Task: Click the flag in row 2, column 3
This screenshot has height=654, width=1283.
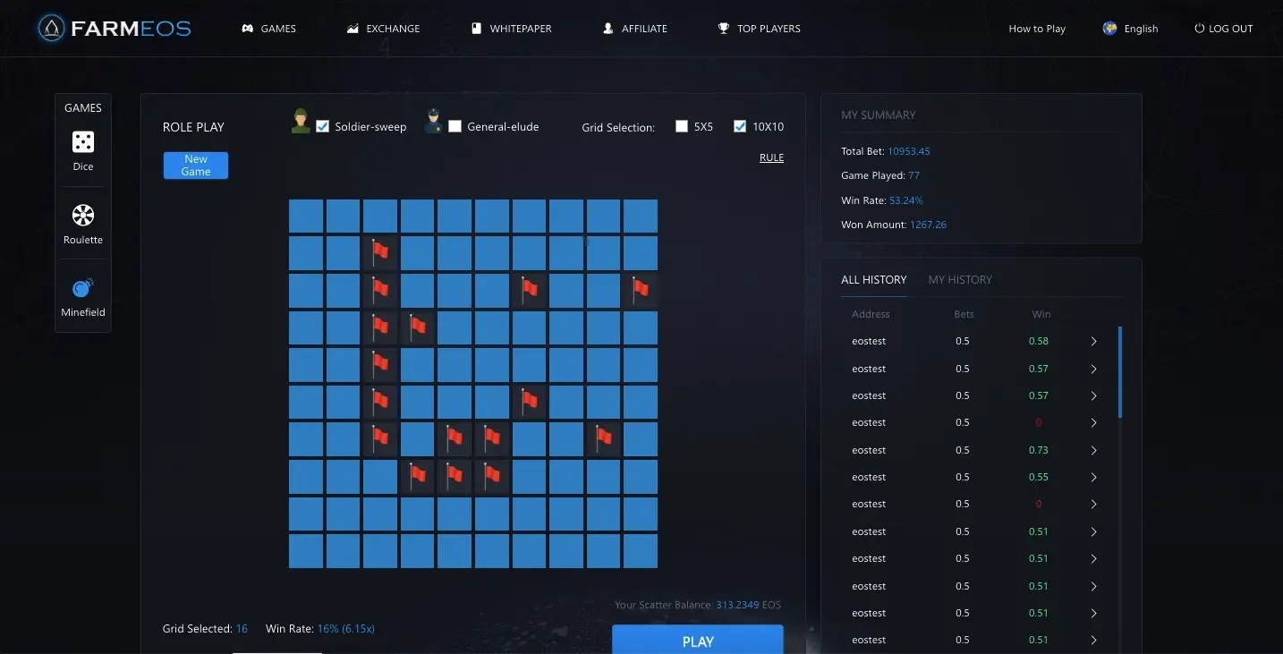Action: click(380, 253)
